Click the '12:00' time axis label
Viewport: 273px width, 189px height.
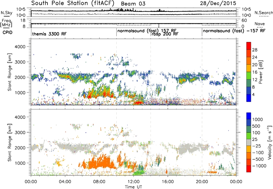click(x=133, y=182)
